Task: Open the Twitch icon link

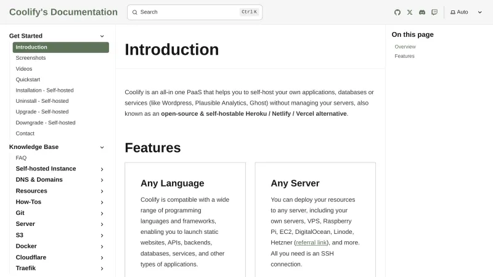Action: coord(434,12)
